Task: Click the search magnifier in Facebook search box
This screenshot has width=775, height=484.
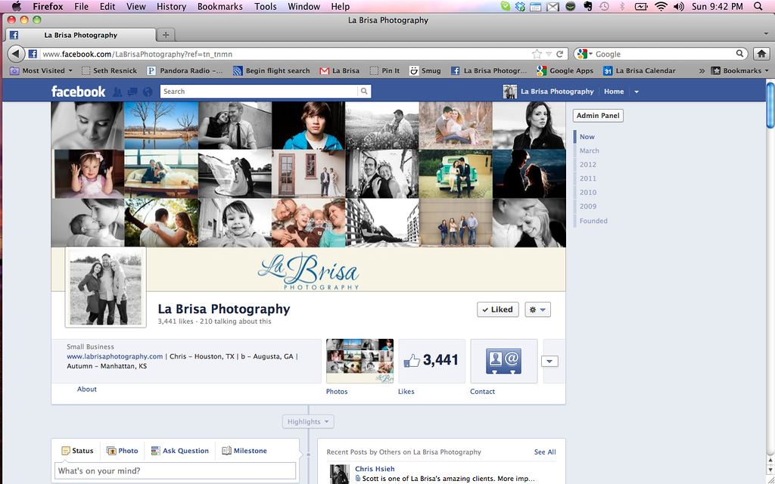Action: [x=364, y=92]
